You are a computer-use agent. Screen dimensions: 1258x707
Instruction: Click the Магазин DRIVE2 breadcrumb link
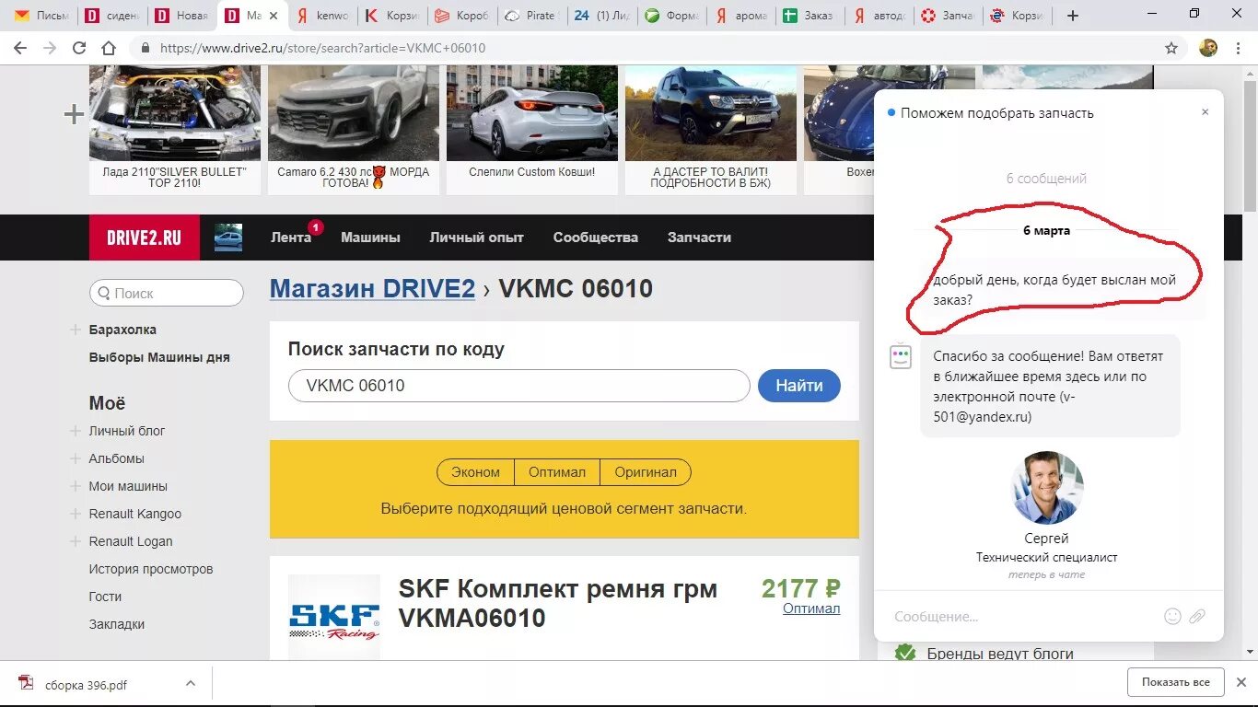pyautogui.click(x=372, y=289)
